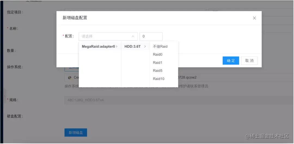Choose Raid1 option

coord(164,63)
